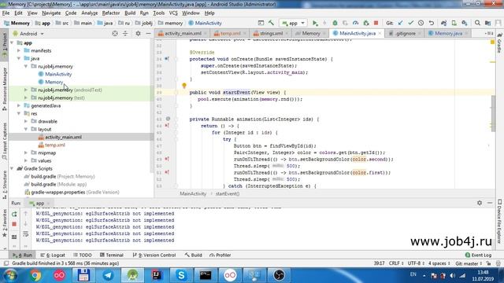
Task: Open the Android project view dropdown
Action: pyautogui.click(x=28, y=33)
